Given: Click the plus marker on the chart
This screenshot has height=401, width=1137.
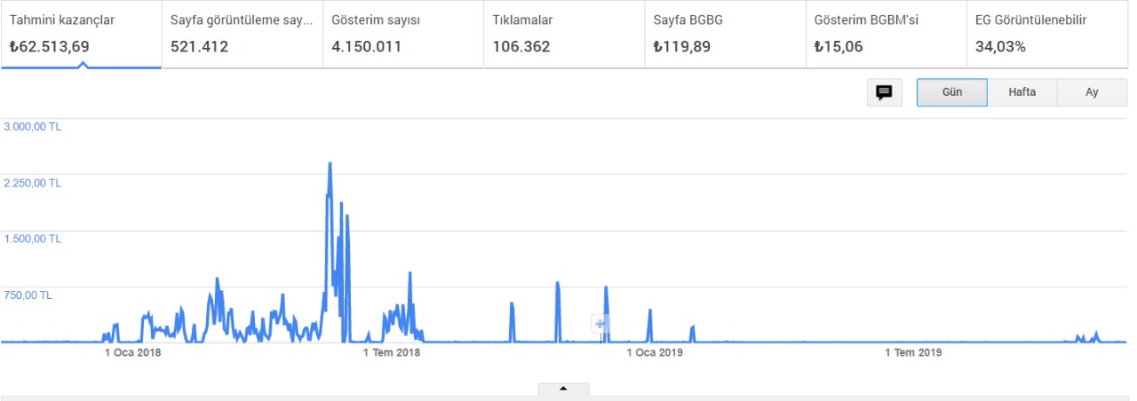Looking at the screenshot, I should tap(601, 325).
